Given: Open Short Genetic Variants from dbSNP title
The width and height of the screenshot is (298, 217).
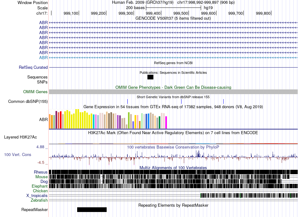Looking at the screenshot, I should pyautogui.click(x=173, y=97).
